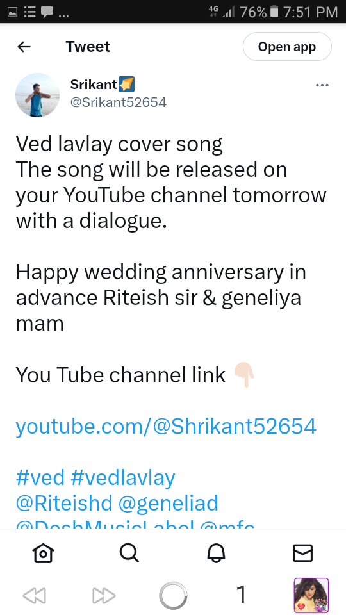Open the @Riteishd mention

pyautogui.click(x=64, y=504)
